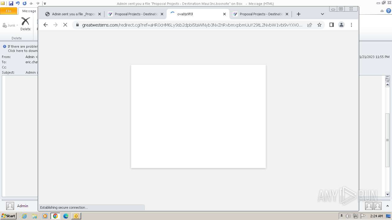This screenshot has width=392, height=220.
Task: Switch to 'Admin sent you a file' tab
Action: pos(73,14)
